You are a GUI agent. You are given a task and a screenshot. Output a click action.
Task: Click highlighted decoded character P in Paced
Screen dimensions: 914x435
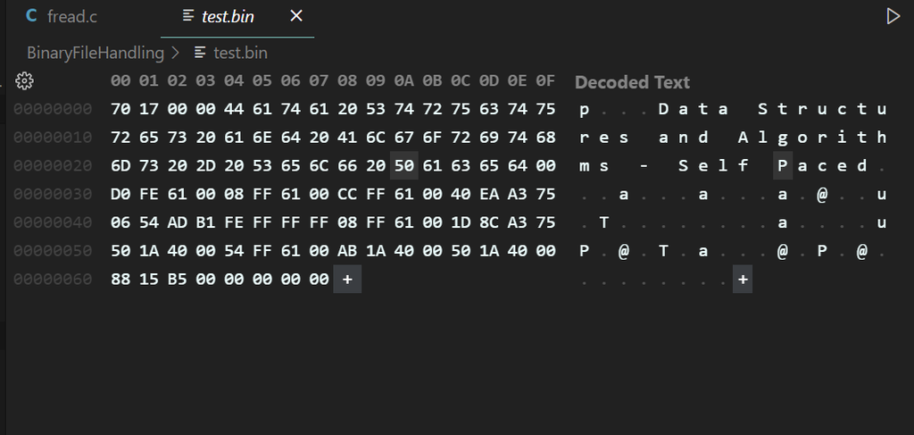click(783, 165)
